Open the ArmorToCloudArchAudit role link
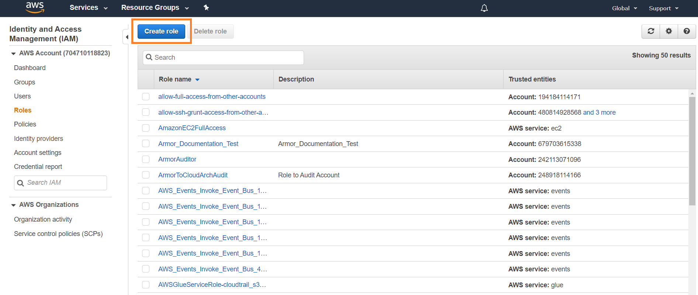This screenshot has width=698, height=295. point(193,175)
